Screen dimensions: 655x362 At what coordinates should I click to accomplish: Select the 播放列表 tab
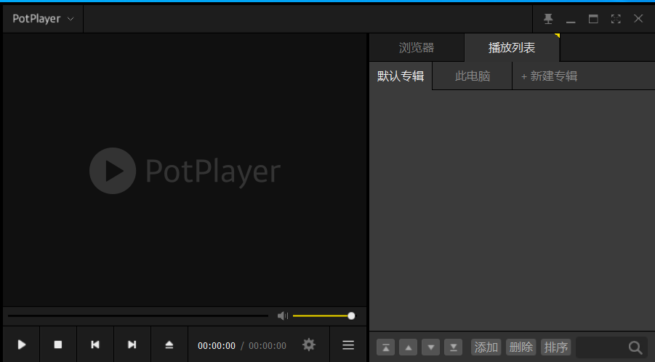[x=512, y=47]
